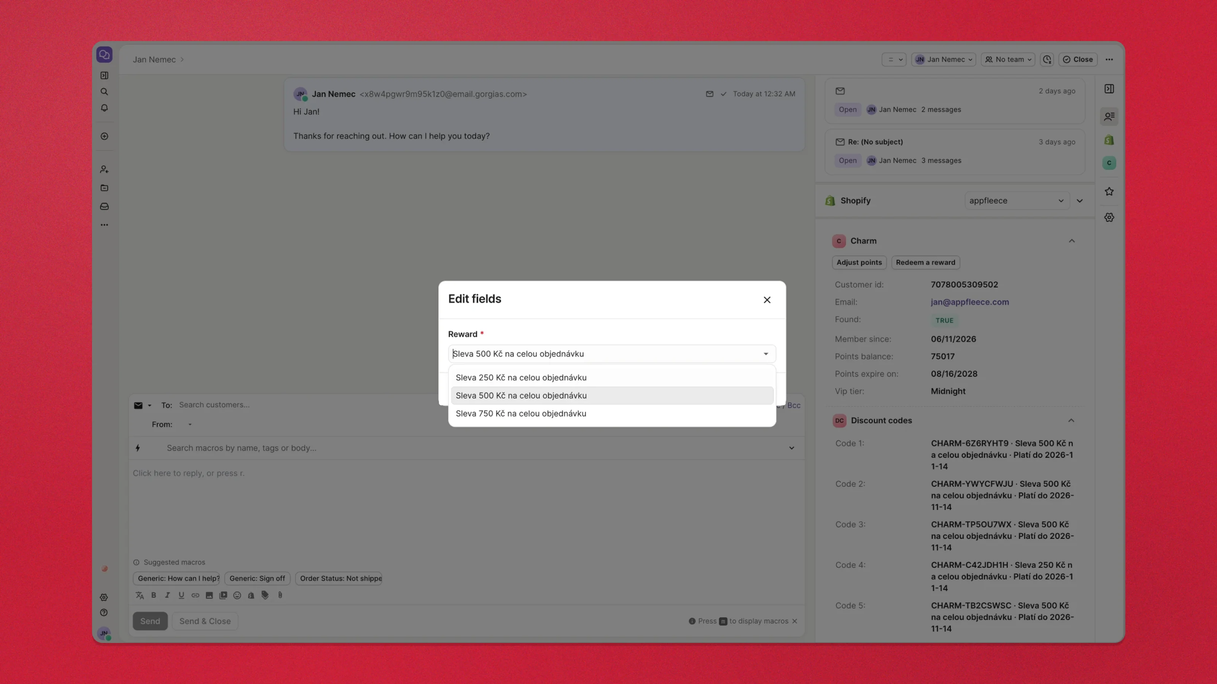Open the From address dropdown
1217x684 pixels.
[190, 424]
